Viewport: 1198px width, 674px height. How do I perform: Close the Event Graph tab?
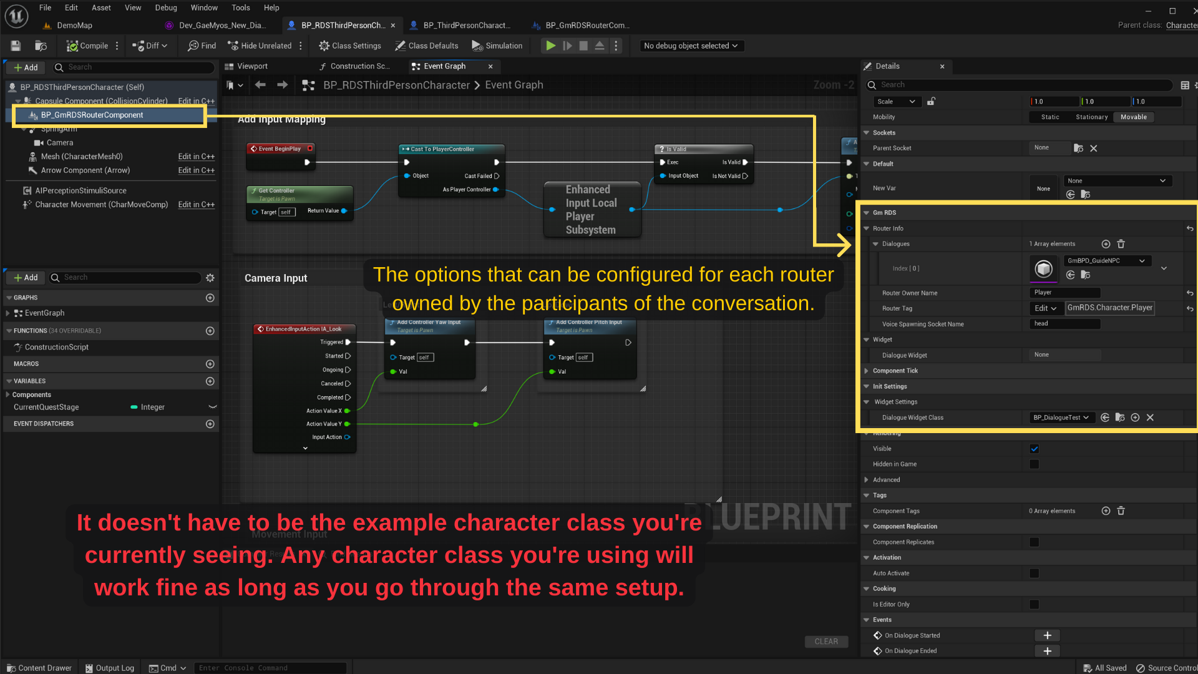(490, 66)
